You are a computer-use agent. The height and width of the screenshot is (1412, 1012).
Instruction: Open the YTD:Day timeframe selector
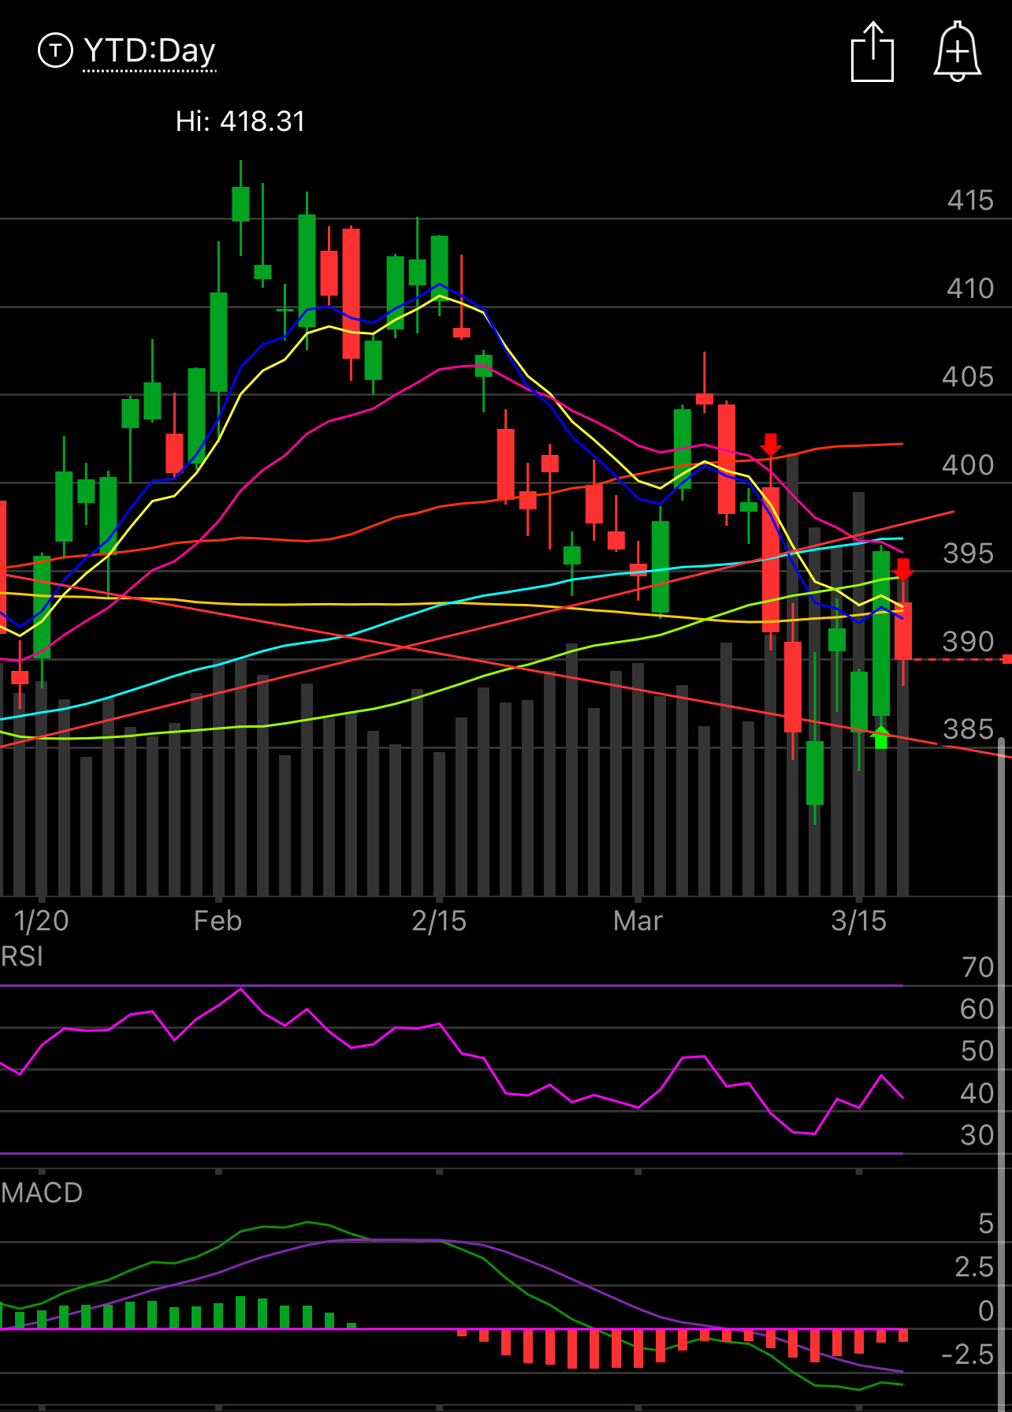pos(149,51)
